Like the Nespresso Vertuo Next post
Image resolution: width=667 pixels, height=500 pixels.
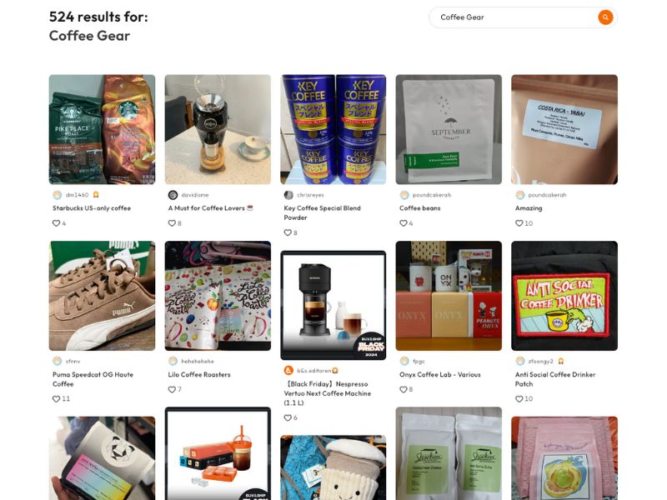coord(288,417)
